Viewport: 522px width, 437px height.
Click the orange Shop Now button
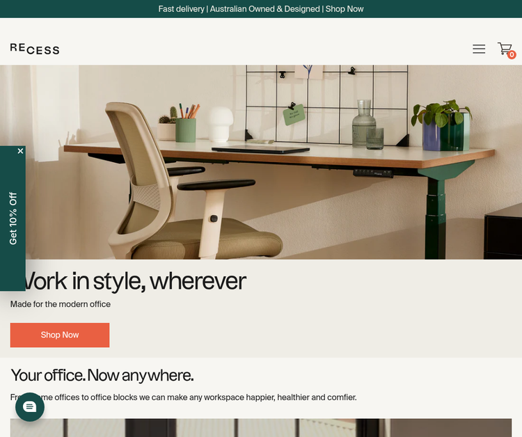click(x=60, y=335)
